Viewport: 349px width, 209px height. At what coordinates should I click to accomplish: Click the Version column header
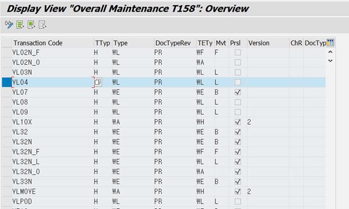(x=268, y=43)
